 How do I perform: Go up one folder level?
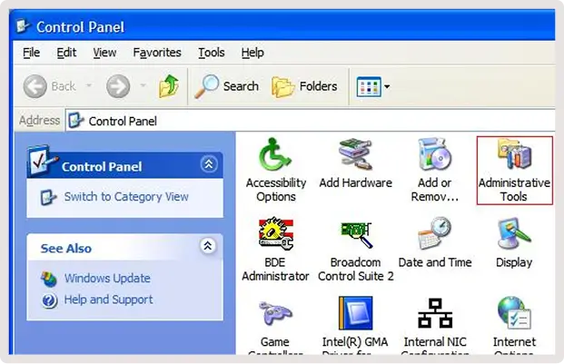point(169,86)
